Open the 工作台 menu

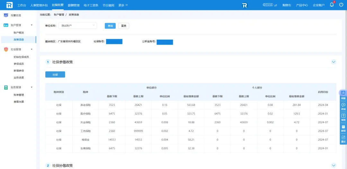(21, 5)
